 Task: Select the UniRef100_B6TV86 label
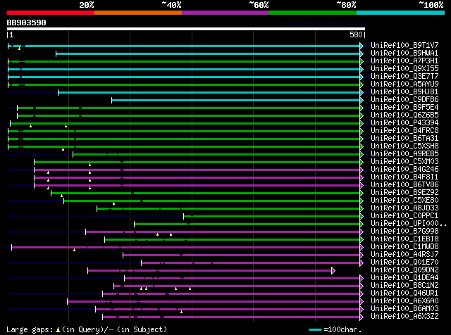pos(404,185)
